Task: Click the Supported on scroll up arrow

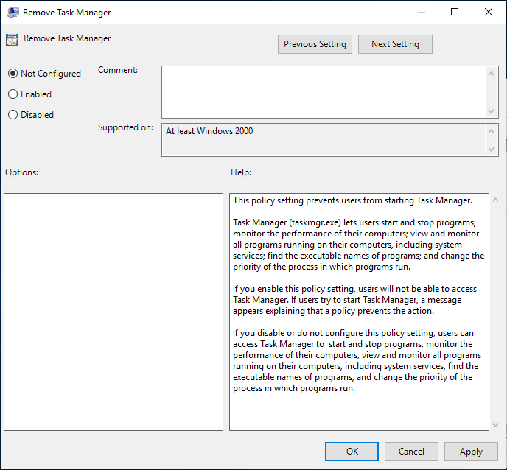Action: [491, 131]
